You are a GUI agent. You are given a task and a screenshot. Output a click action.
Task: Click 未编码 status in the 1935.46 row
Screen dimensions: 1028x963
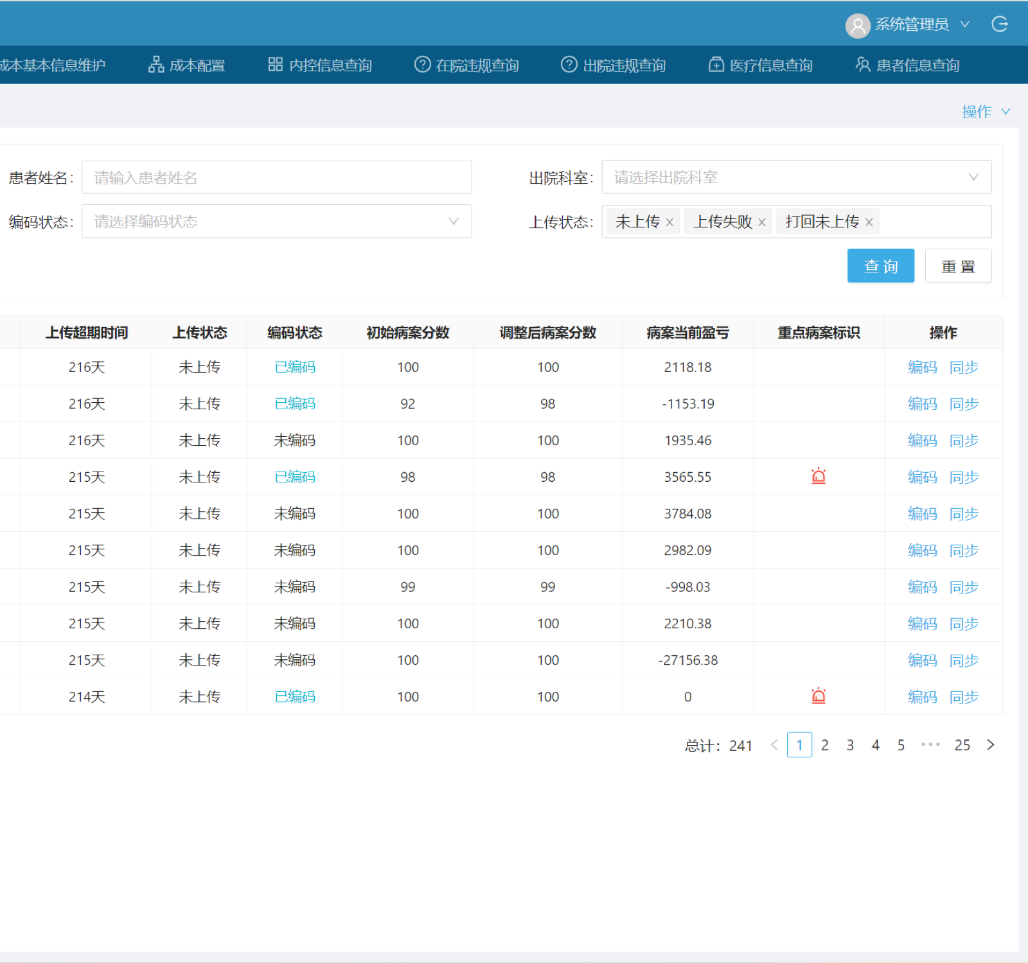(x=295, y=440)
